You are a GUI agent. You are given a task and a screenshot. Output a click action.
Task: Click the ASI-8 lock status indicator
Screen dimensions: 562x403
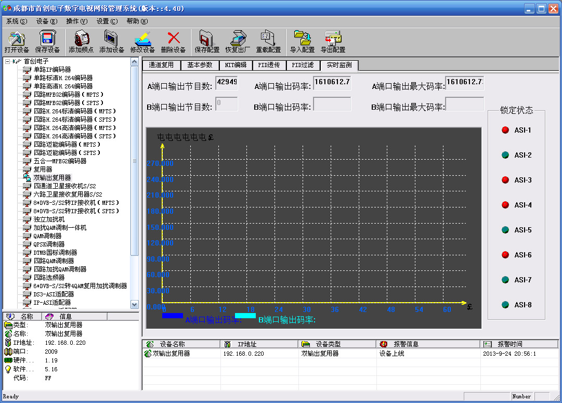pos(505,305)
